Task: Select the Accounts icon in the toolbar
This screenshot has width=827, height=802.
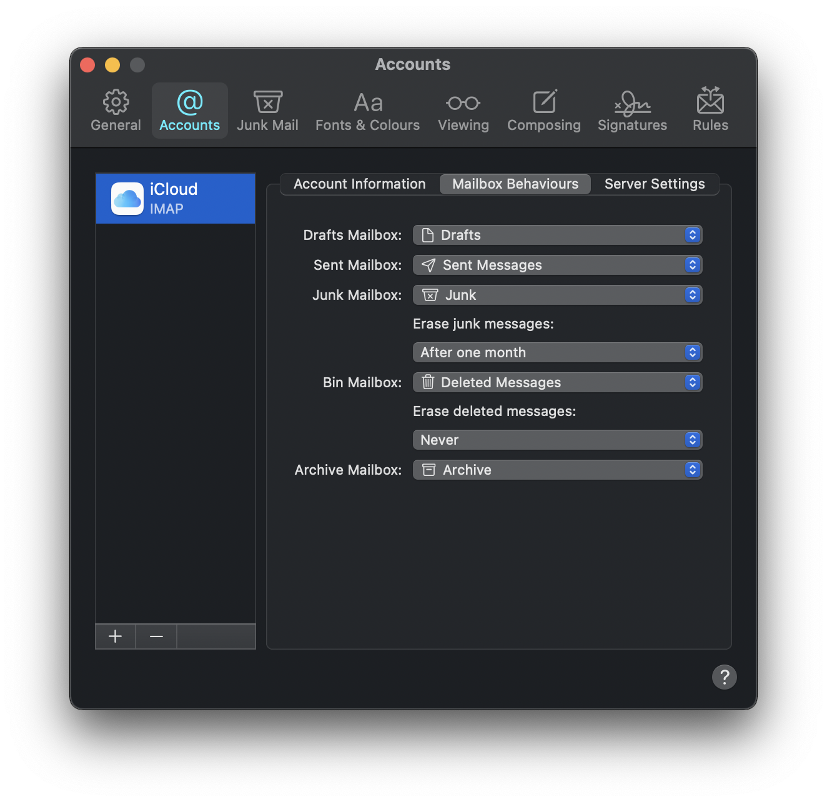Action: pyautogui.click(x=189, y=110)
